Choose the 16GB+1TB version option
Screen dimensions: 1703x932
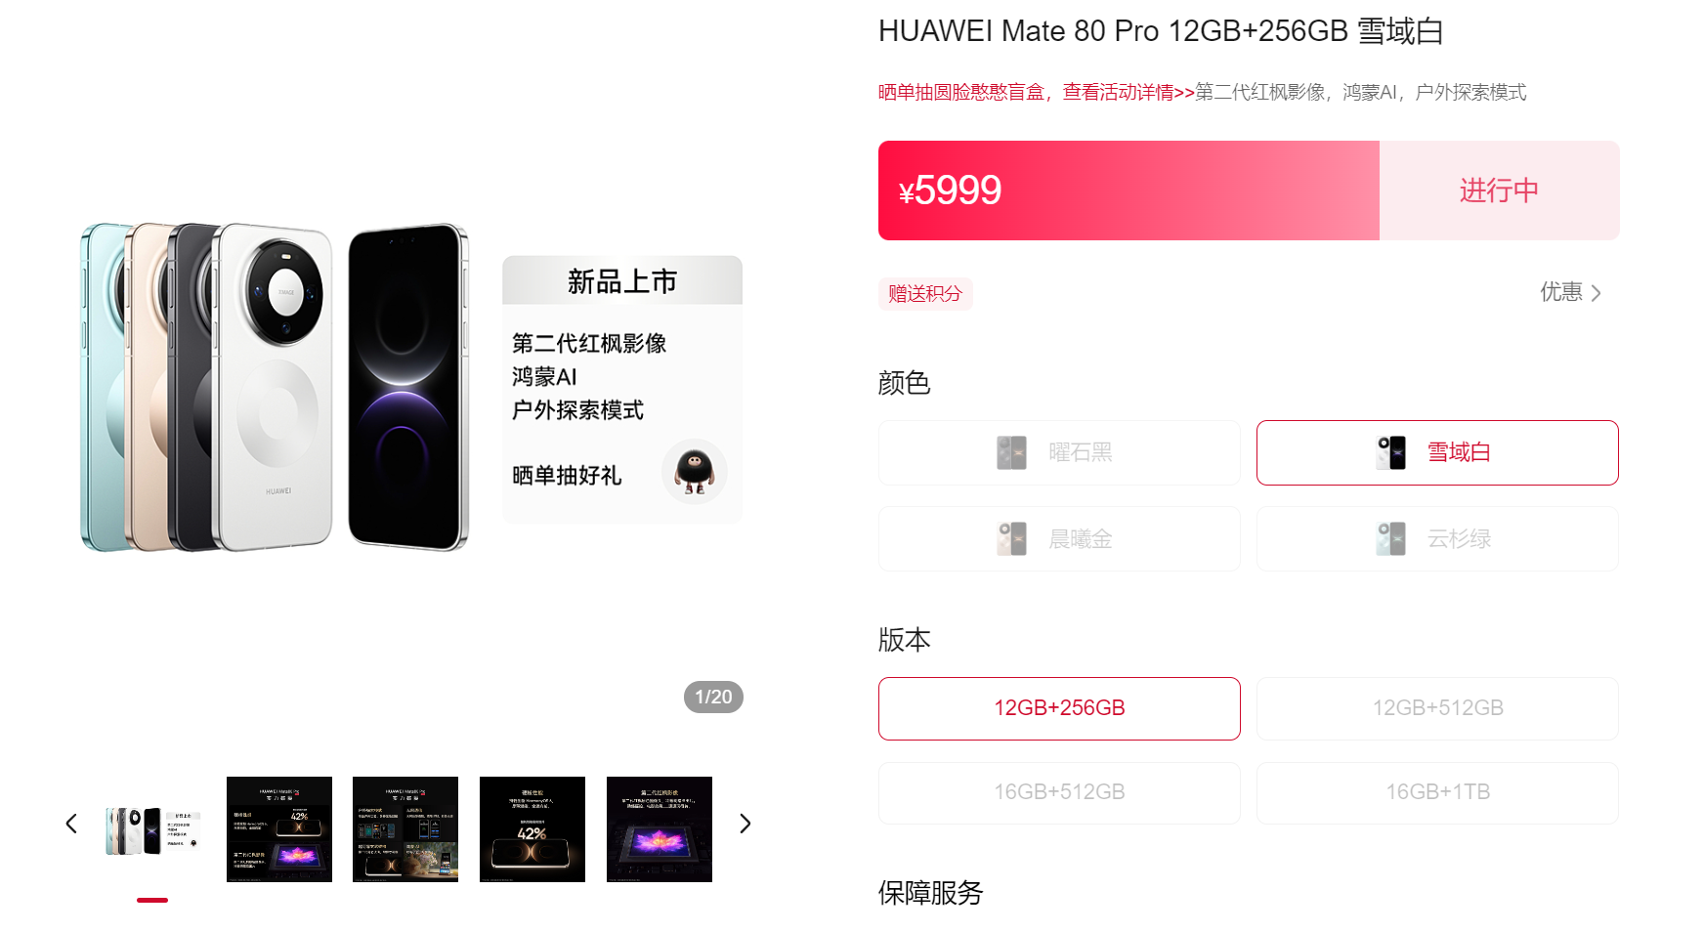[1437, 792]
